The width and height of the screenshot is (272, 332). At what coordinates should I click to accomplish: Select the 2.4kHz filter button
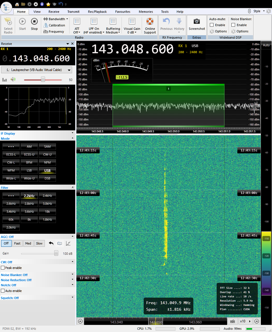tap(47, 196)
